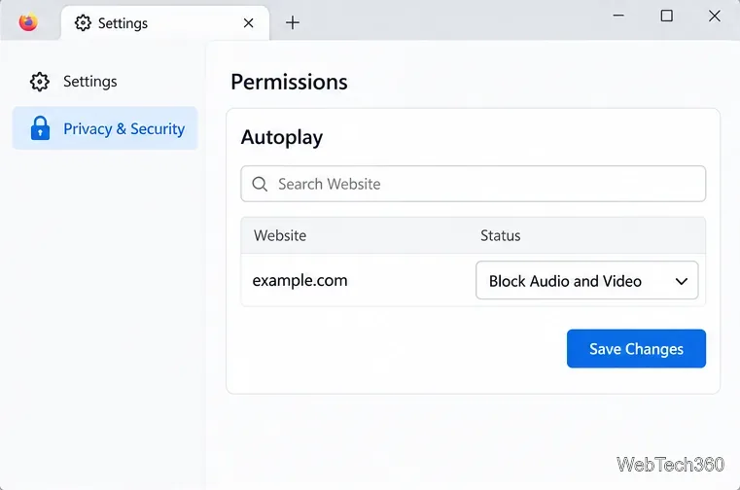Viewport: 740px width, 490px height.
Task: Click the gear icon in sidebar
Action: pos(40,82)
